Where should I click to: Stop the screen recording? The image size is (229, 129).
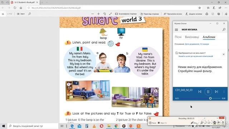162,123
